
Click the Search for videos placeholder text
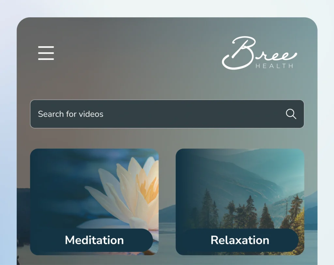[x=70, y=114]
